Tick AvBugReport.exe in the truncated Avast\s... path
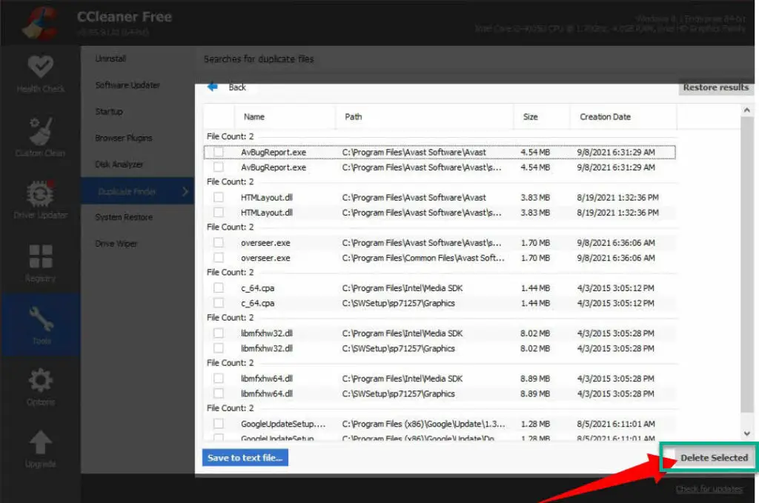 (219, 167)
